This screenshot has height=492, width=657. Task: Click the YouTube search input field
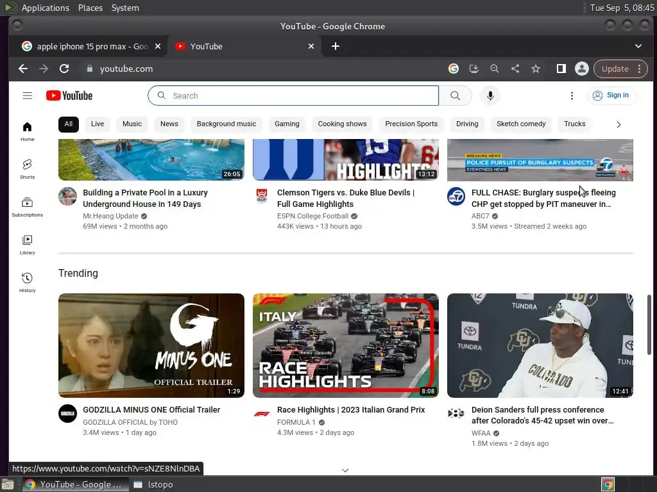(293, 96)
